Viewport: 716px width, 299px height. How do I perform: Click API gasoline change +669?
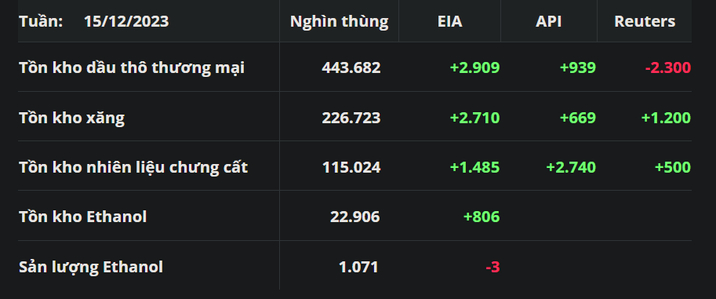click(578, 118)
